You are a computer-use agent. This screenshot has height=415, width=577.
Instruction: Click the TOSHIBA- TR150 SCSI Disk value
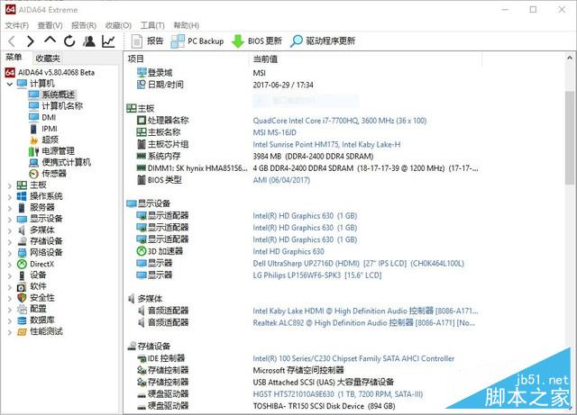324,406
